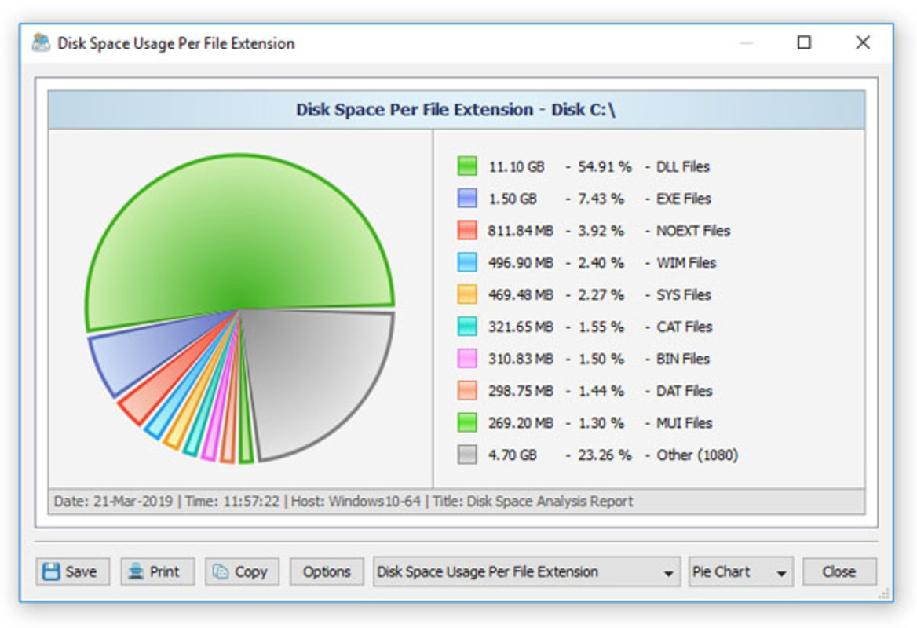Maximize the chart window
Screen dimensions: 917x628
[x=804, y=42]
